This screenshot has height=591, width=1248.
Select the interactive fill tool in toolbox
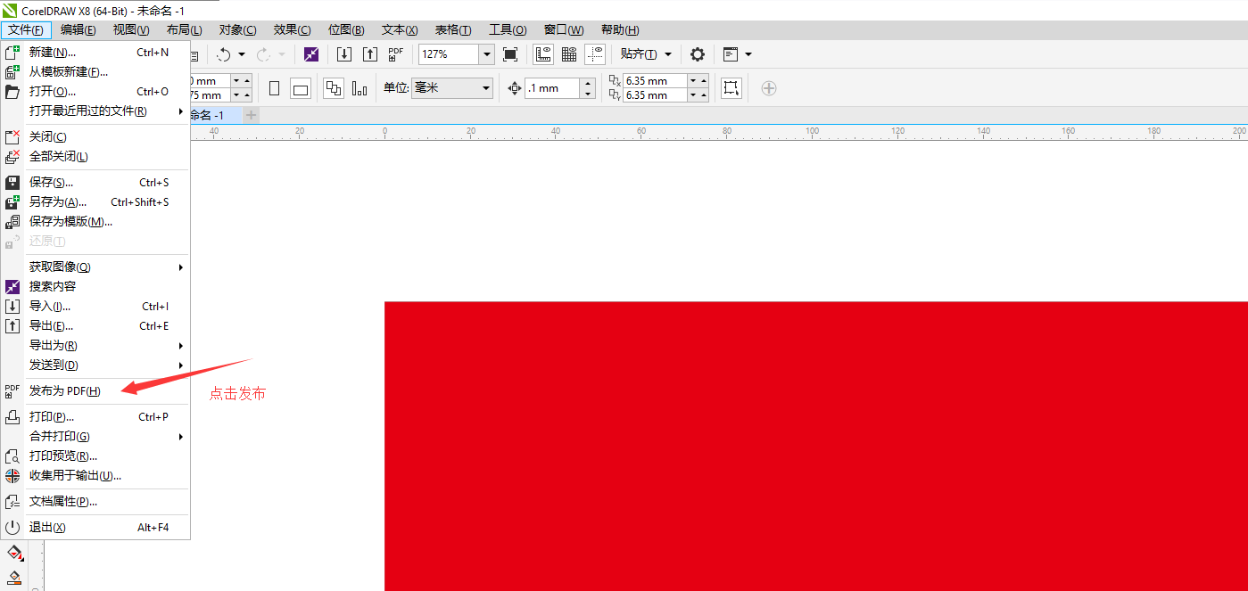coord(13,554)
